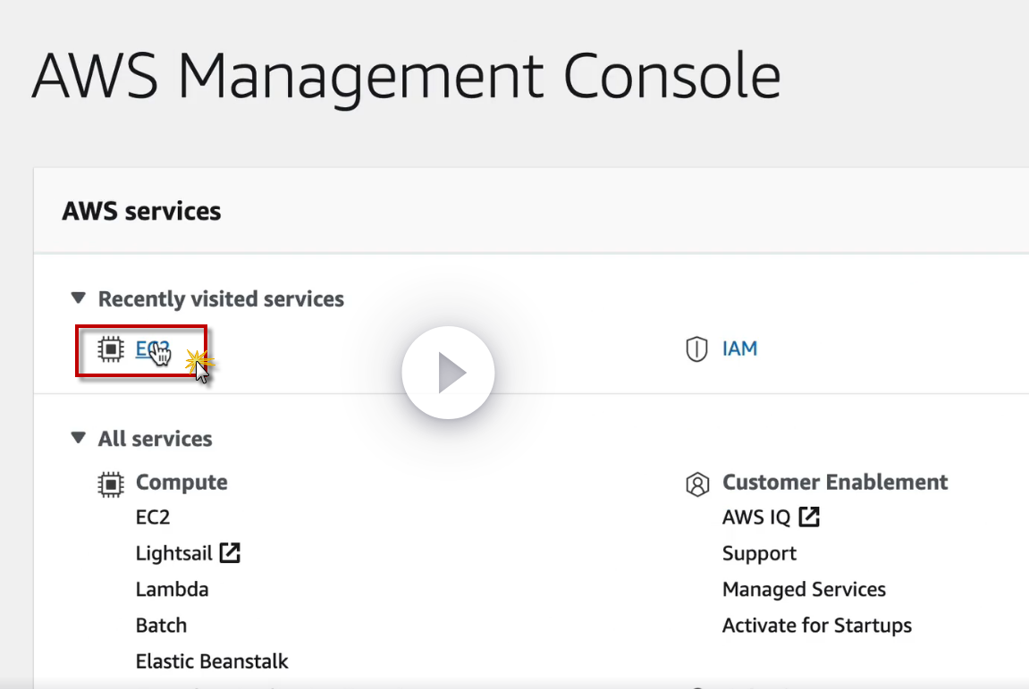
Task: Select Managed Services
Action: coord(804,590)
